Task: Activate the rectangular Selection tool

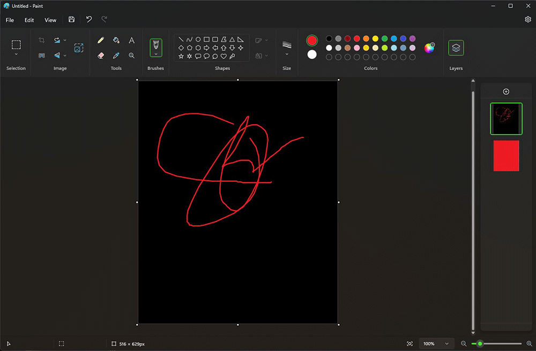Action: [16, 44]
